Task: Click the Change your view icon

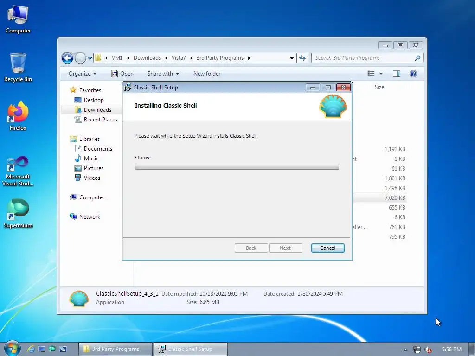Action: pyautogui.click(x=371, y=74)
